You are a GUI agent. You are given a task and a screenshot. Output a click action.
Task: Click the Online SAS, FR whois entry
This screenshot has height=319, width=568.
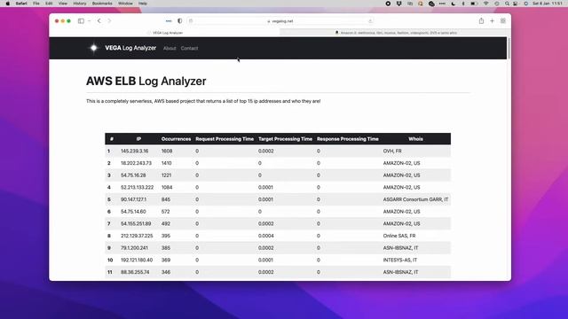point(399,236)
